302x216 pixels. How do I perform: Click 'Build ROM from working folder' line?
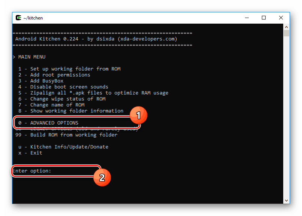pyautogui.click(x=66, y=135)
